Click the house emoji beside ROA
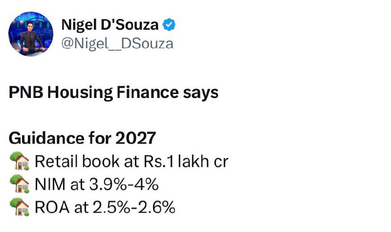The image size is (391, 232). point(20,207)
